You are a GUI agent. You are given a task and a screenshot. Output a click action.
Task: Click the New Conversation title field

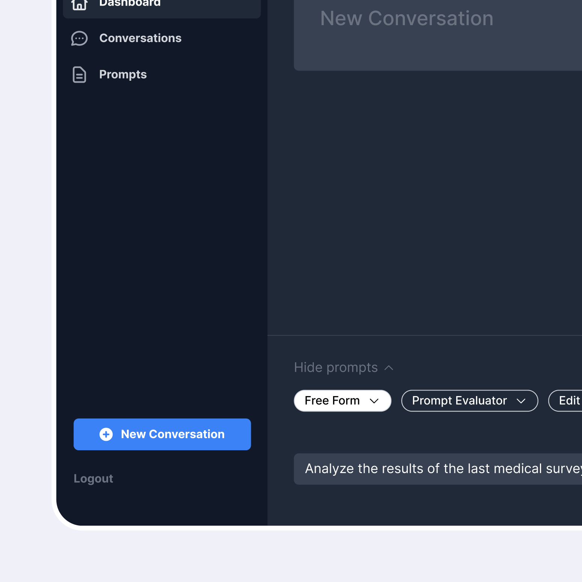[x=438, y=35]
